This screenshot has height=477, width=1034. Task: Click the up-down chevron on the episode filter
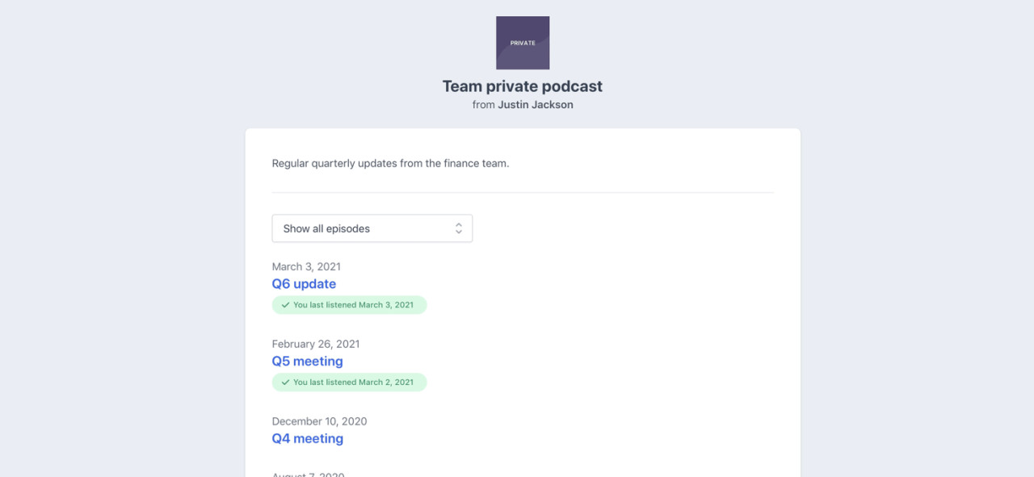pyautogui.click(x=459, y=228)
